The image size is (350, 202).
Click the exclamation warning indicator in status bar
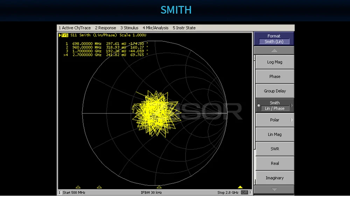(x=250, y=193)
